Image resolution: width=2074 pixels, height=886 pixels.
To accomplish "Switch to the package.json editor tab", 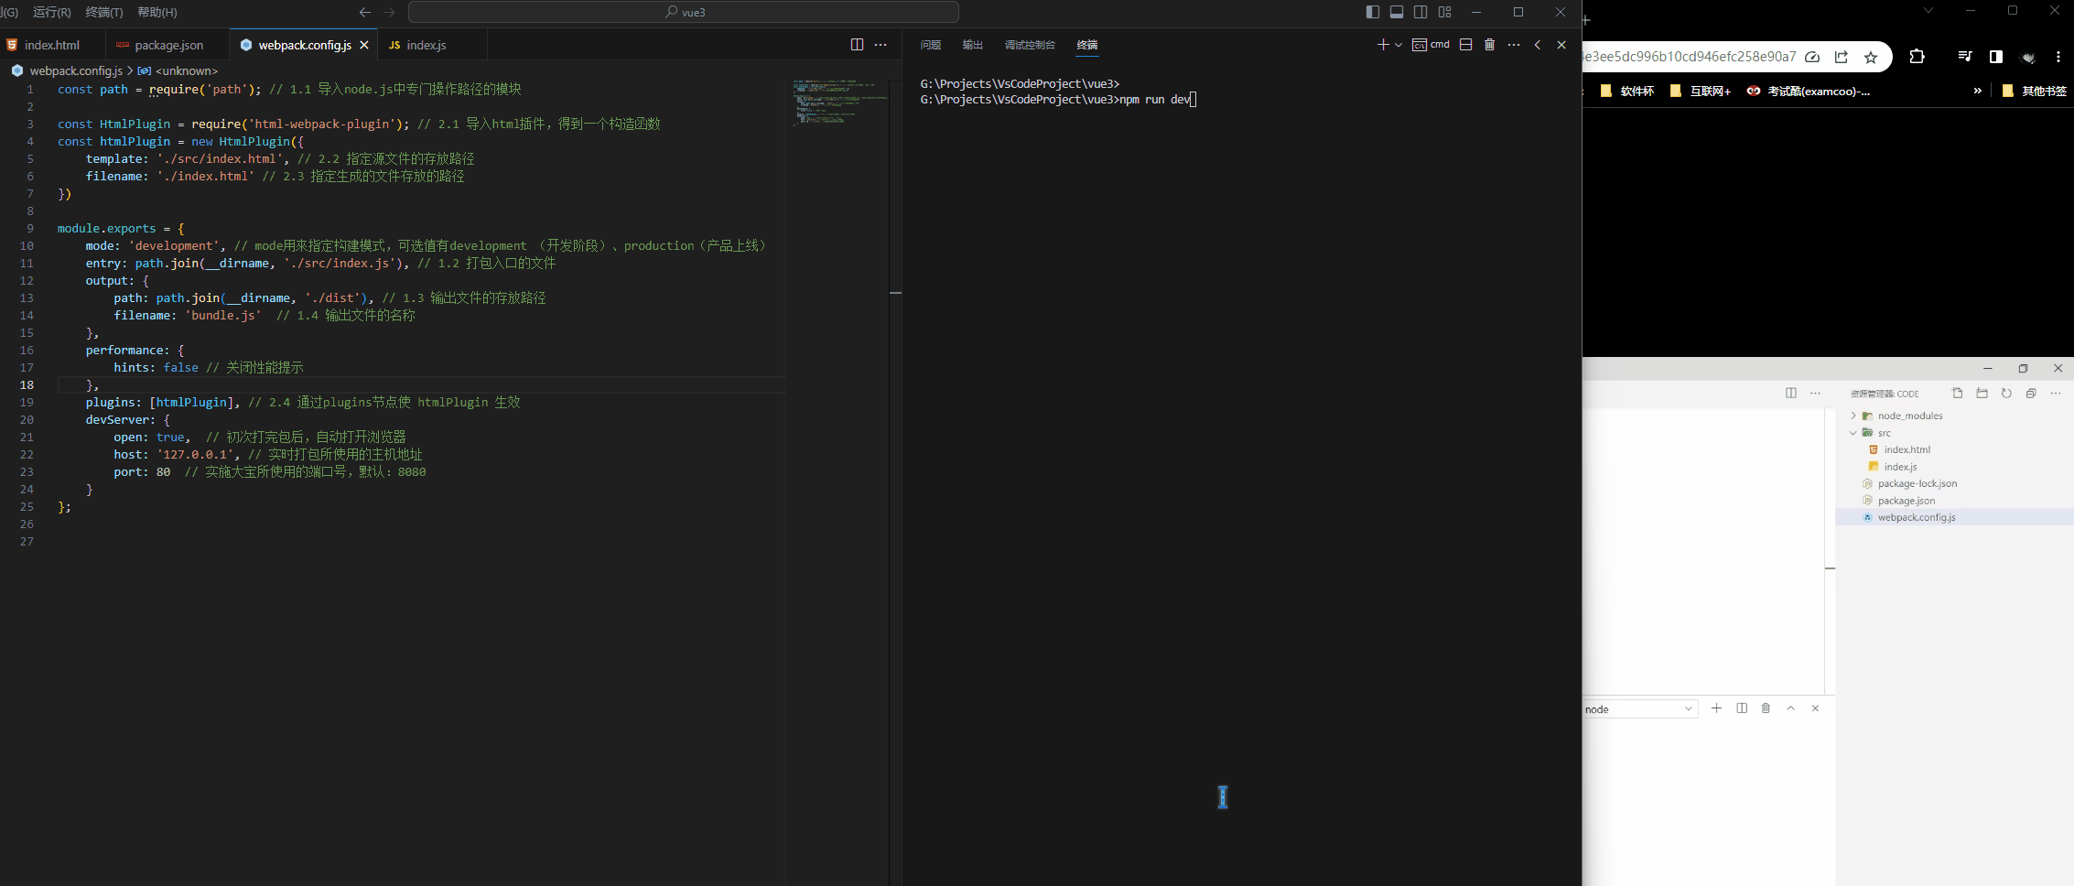I will (168, 45).
